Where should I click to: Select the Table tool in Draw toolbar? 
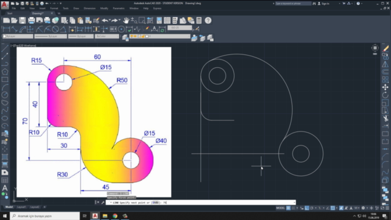click(5, 180)
